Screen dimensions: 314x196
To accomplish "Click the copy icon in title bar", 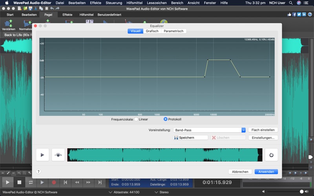I will pos(41,8).
